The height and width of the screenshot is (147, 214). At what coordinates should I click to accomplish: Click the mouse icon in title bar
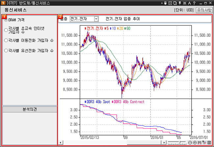pyautogui.click(x=165, y=3)
